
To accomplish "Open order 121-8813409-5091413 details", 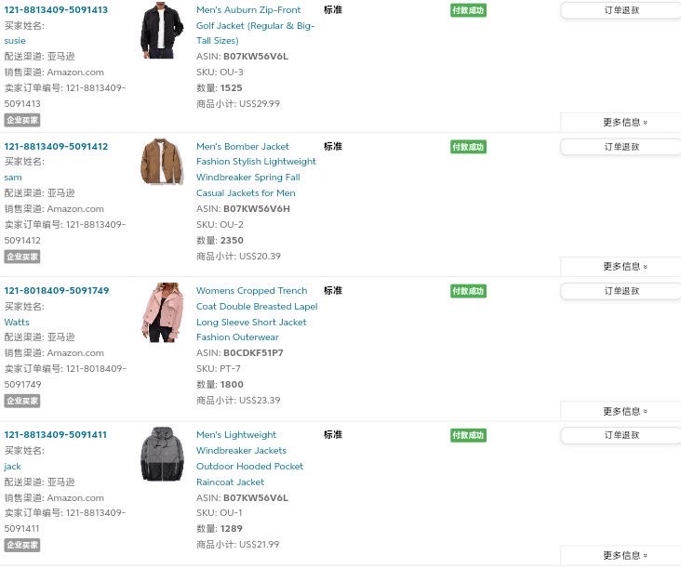I will click(x=56, y=9).
